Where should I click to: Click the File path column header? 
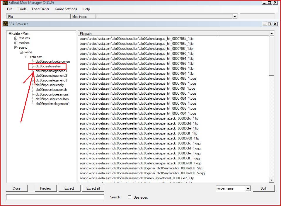coord(148,33)
